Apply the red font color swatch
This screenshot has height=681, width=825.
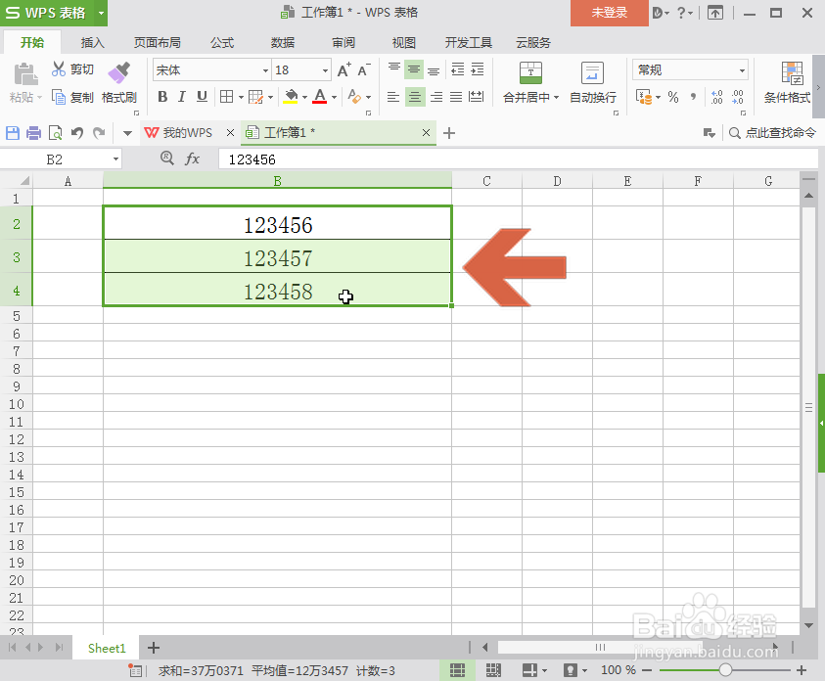click(x=319, y=97)
